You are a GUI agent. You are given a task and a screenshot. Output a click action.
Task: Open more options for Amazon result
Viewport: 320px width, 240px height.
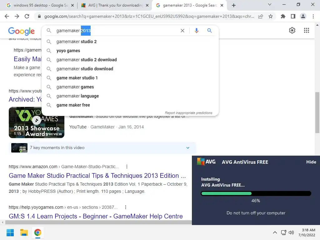(127, 167)
